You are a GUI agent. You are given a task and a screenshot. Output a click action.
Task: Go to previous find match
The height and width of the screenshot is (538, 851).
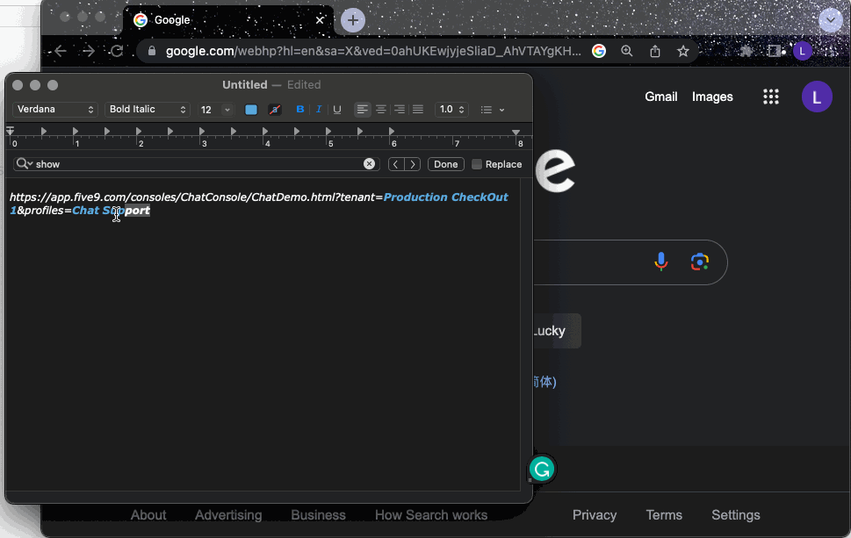tap(396, 164)
